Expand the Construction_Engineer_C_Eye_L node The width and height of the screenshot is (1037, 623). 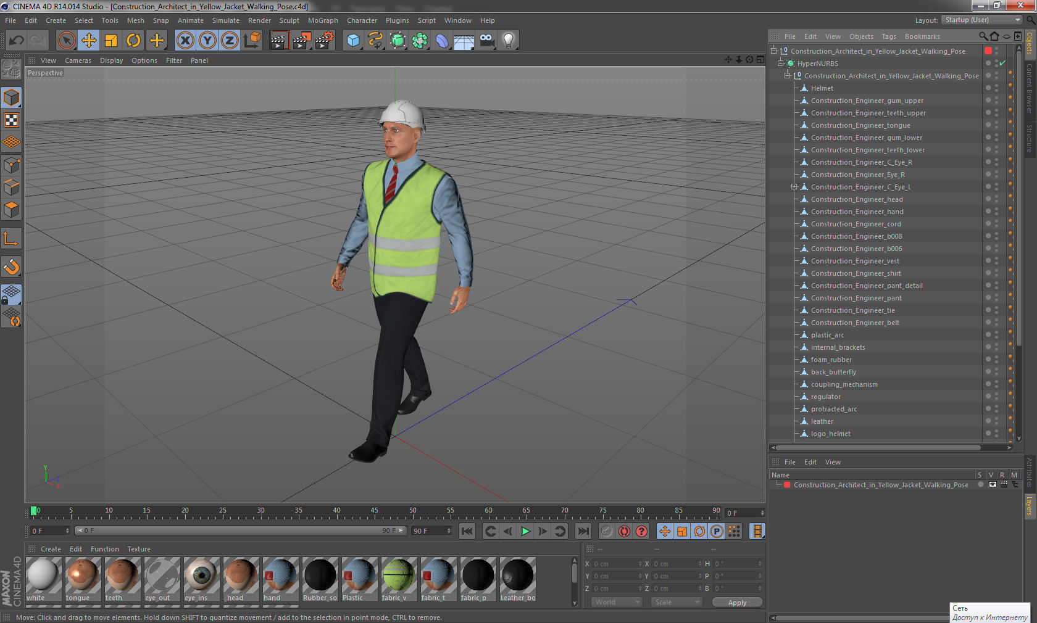794,186
